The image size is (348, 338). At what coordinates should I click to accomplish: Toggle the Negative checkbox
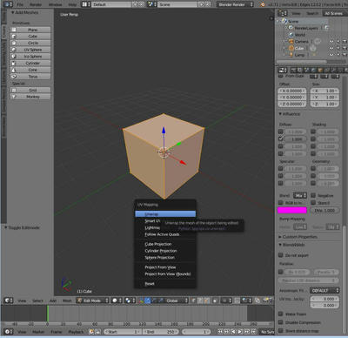(x=313, y=195)
